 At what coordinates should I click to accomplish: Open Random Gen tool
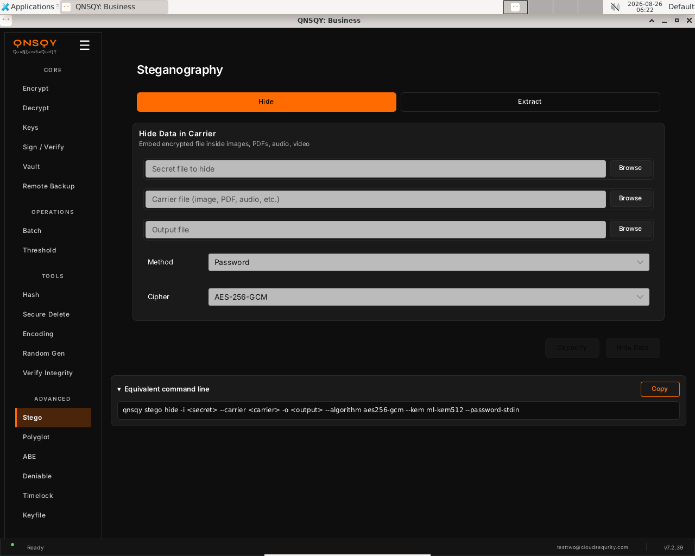[x=53, y=353]
